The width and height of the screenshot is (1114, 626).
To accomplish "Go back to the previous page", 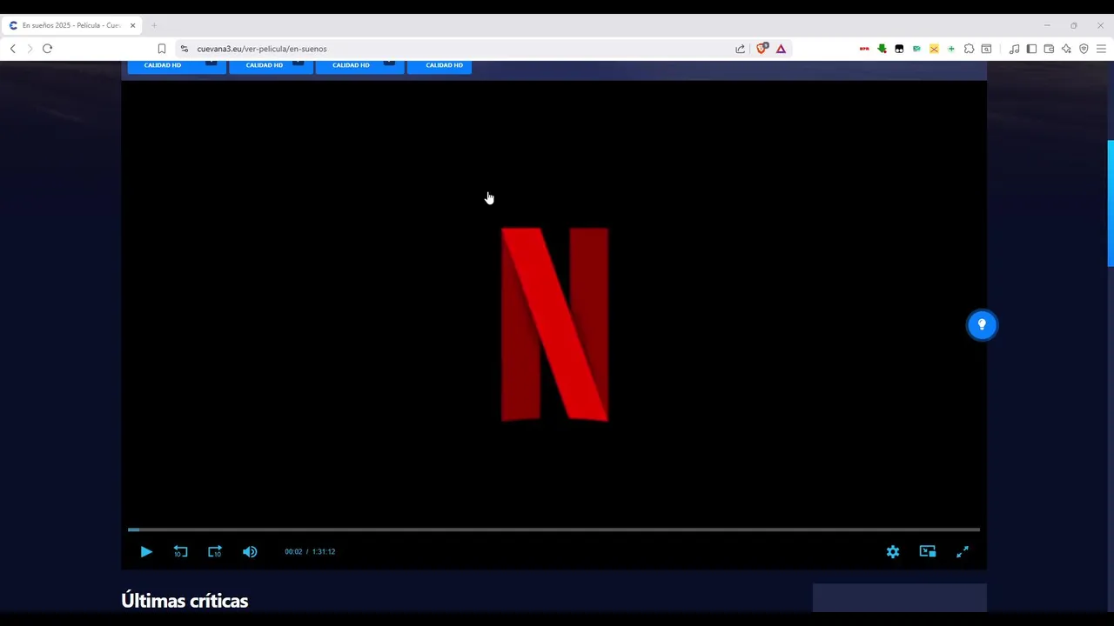I will [12, 49].
